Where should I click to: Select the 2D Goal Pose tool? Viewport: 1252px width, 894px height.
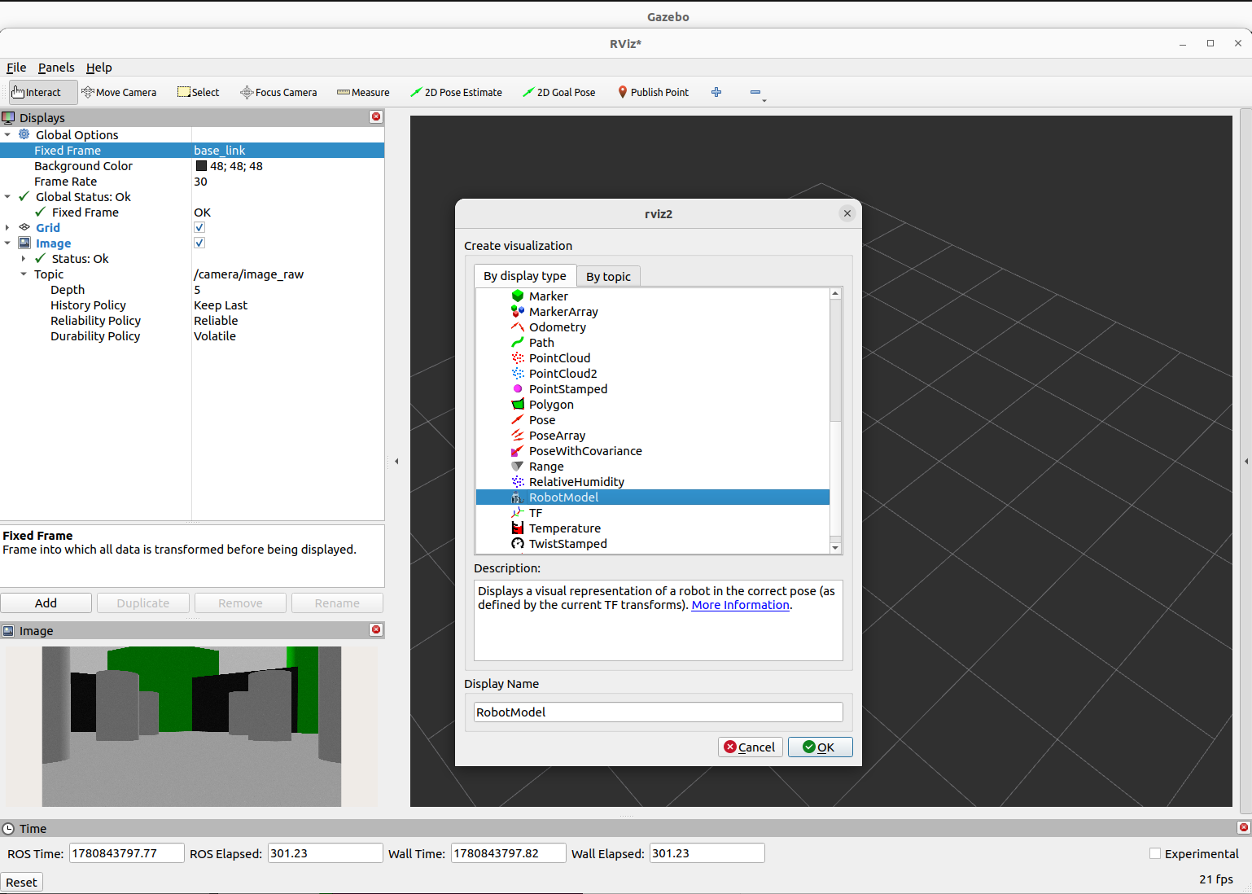click(559, 92)
